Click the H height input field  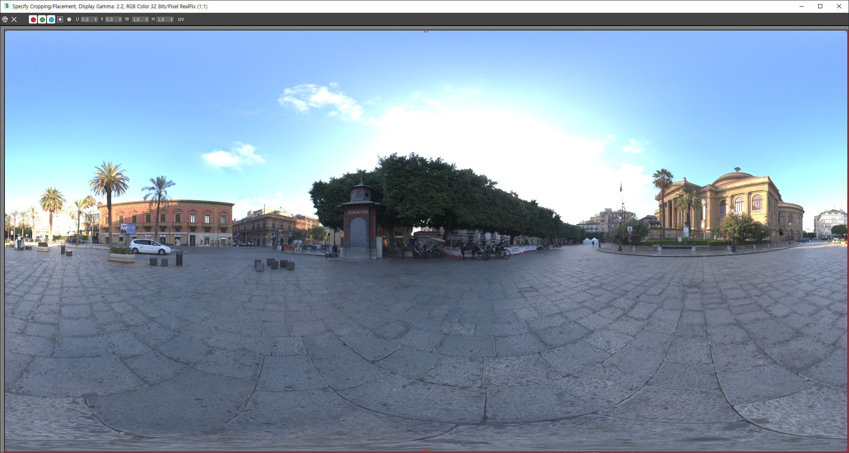[162, 19]
